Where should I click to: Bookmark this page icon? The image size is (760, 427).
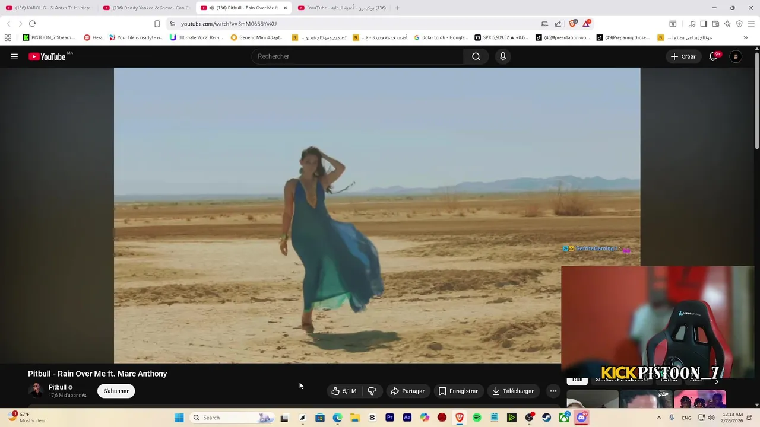point(157,24)
